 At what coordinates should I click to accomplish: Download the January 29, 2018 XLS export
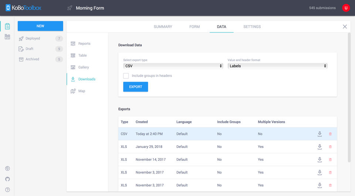pyautogui.click(x=319, y=147)
